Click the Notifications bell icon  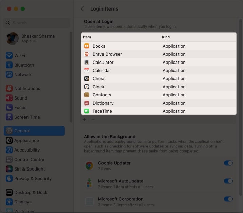tap(9, 88)
